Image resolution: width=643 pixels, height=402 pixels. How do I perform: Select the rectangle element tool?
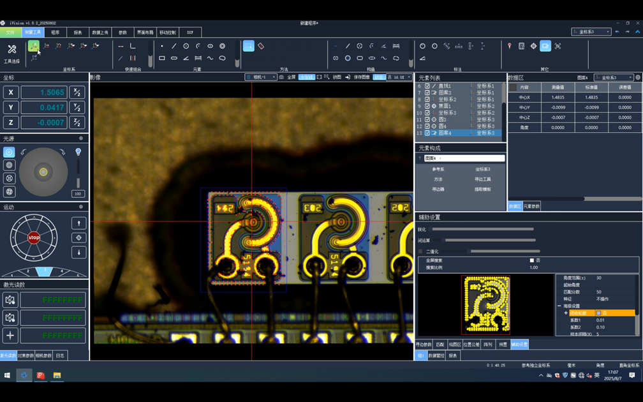point(162,58)
